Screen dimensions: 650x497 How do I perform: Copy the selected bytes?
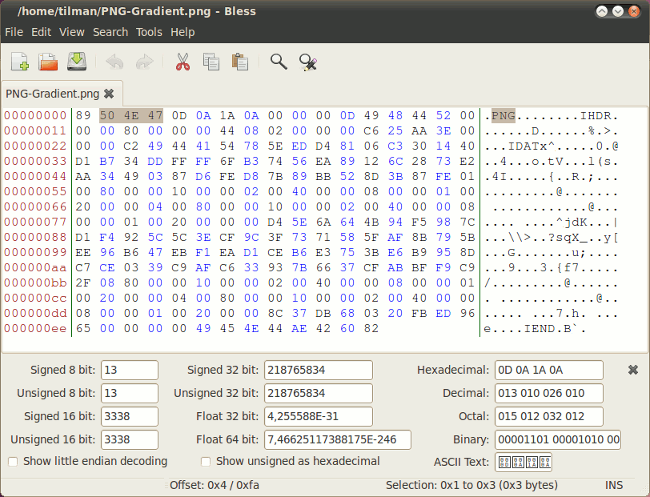(211, 62)
